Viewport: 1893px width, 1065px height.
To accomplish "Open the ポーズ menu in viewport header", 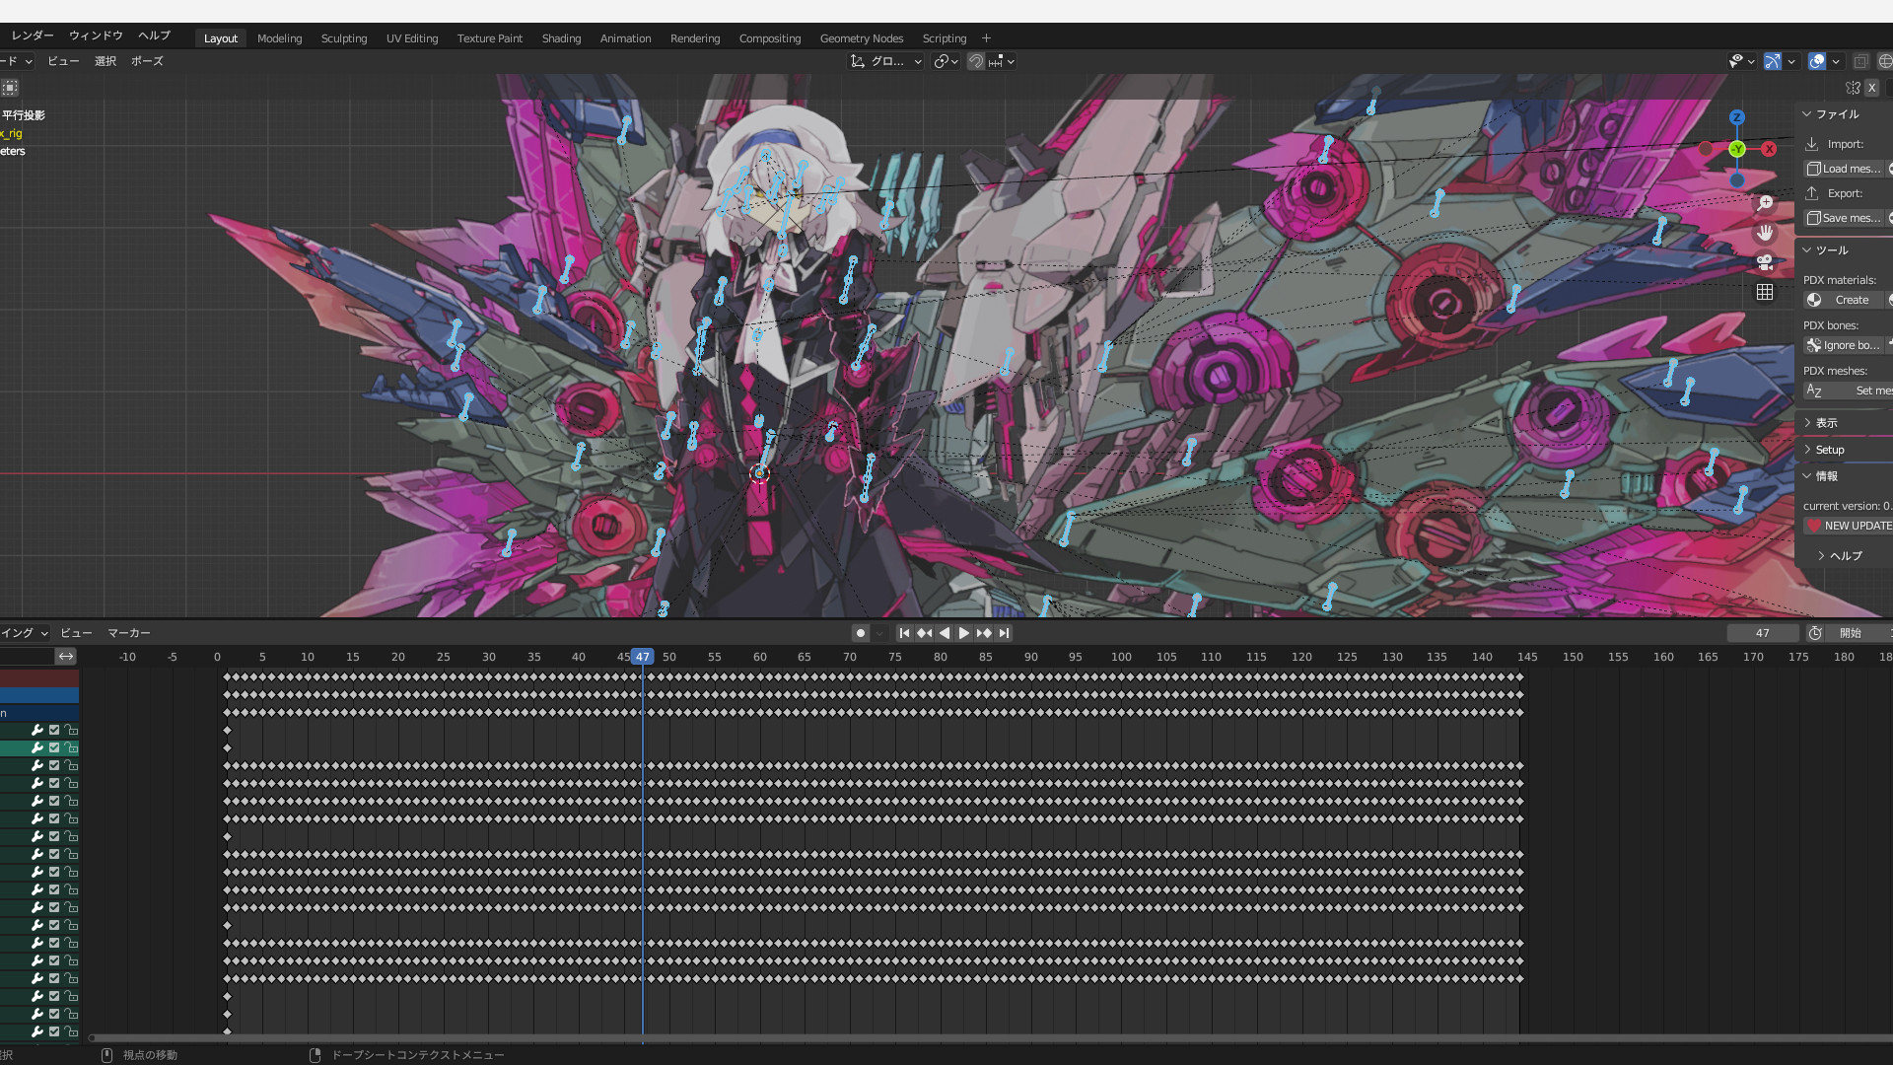I will click(147, 61).
